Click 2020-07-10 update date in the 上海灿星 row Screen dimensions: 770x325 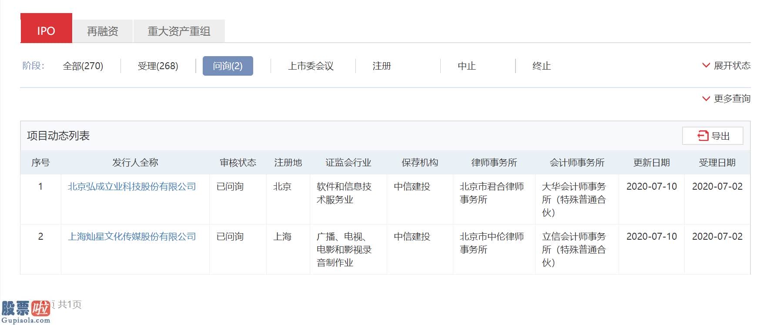coord(652,237)
